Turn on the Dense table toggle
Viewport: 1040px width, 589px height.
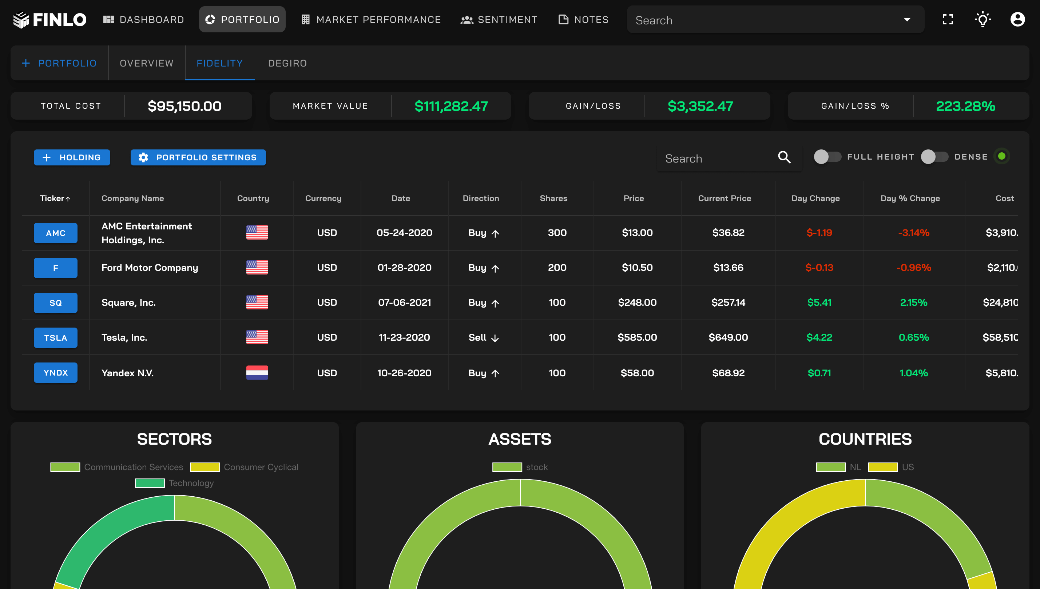[934, 157]
